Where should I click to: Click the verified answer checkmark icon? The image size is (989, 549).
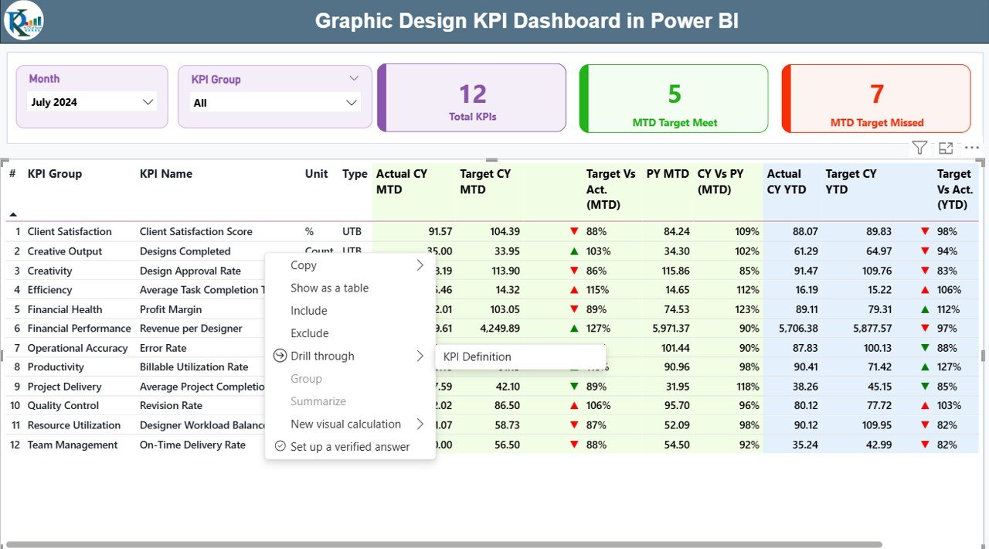(280, 447)
